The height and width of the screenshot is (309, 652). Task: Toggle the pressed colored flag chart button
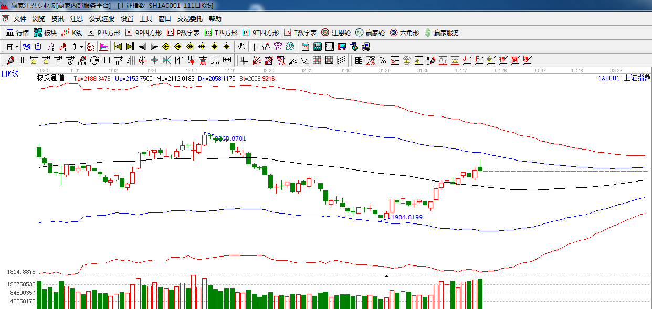[x=103, y=47]
